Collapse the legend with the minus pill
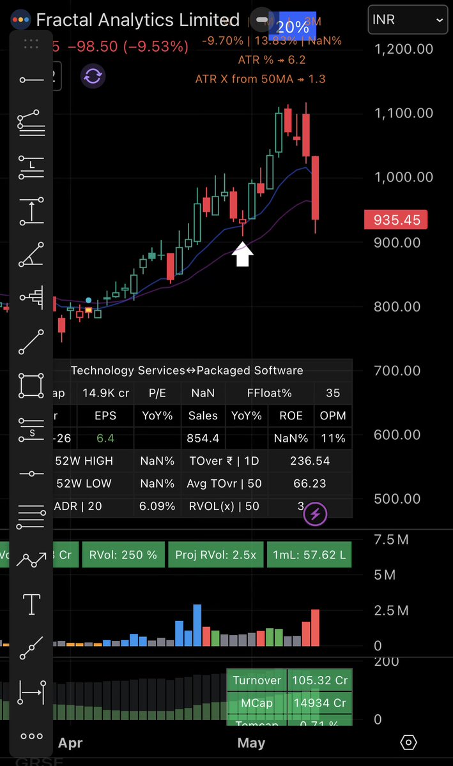The width and height of the screenshot is (453, 766). (x=261, y=20)
